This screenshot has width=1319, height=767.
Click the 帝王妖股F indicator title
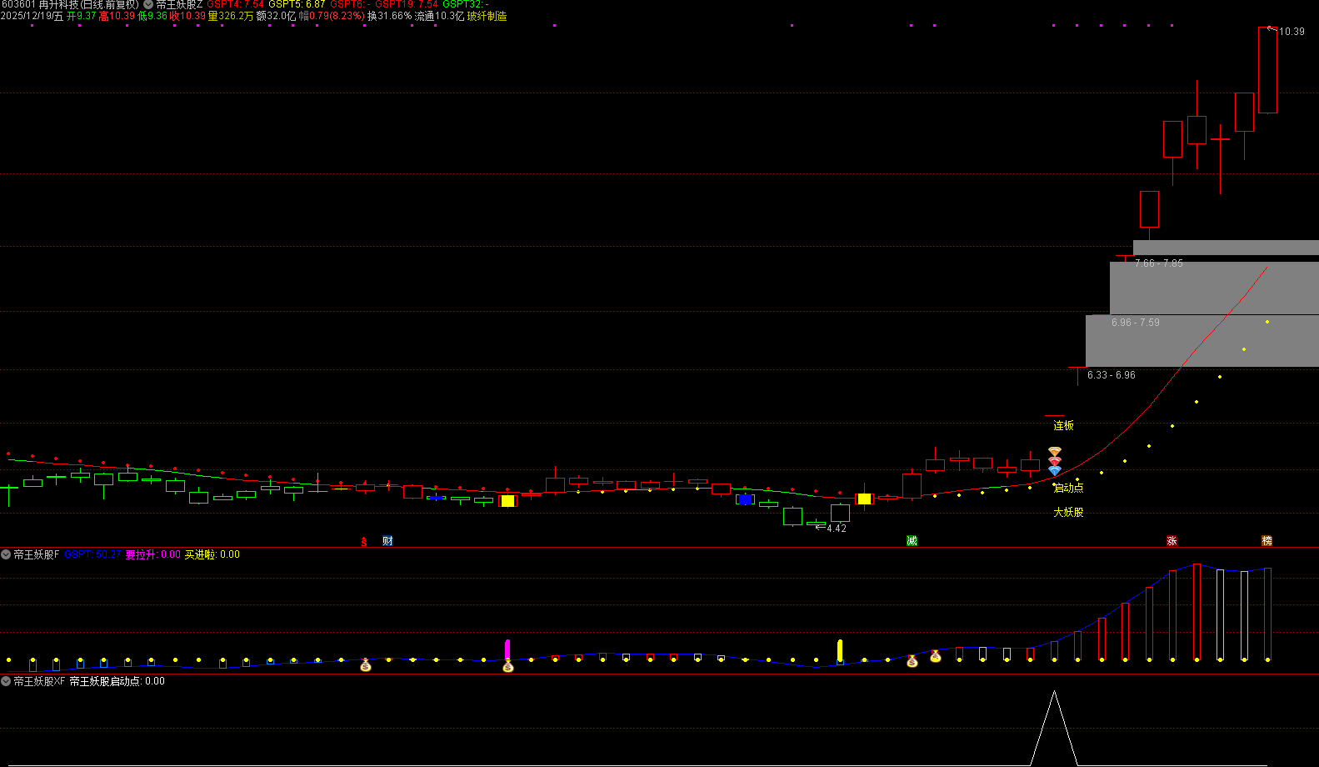click(37, 554)
